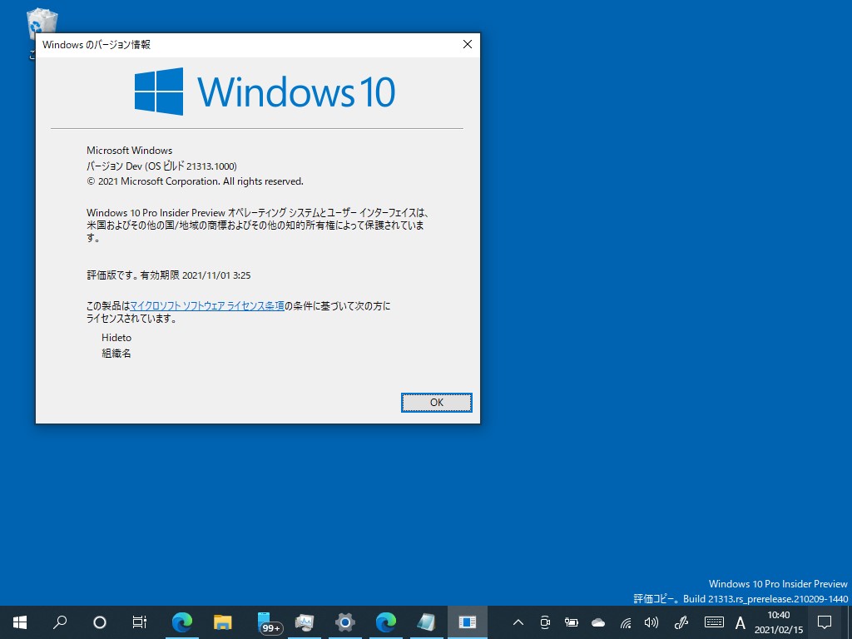Open Windows Ink Workspace from the tray
This screenshot has width=852, height=639.
pyautogui.click(x=681, y=622)
